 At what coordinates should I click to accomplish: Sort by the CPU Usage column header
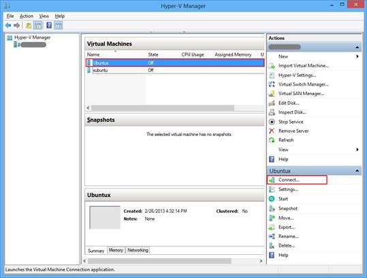(193, 54)
